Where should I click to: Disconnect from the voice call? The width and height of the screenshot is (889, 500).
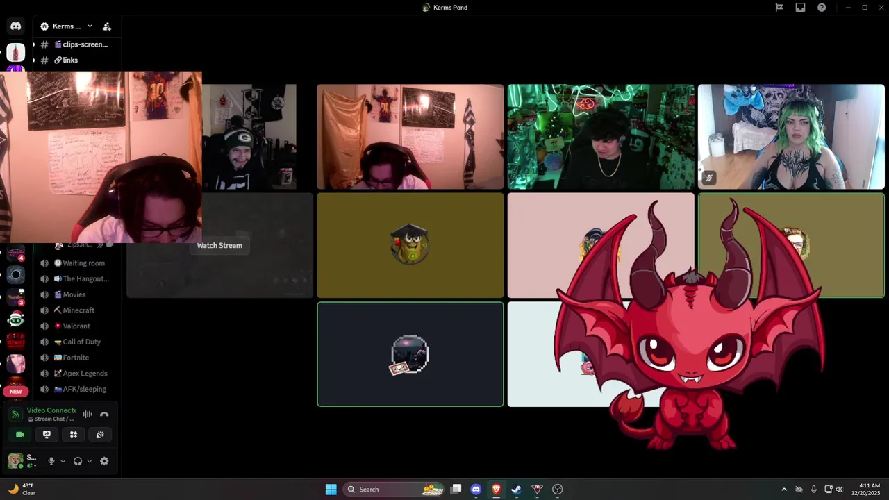point(104,415)
